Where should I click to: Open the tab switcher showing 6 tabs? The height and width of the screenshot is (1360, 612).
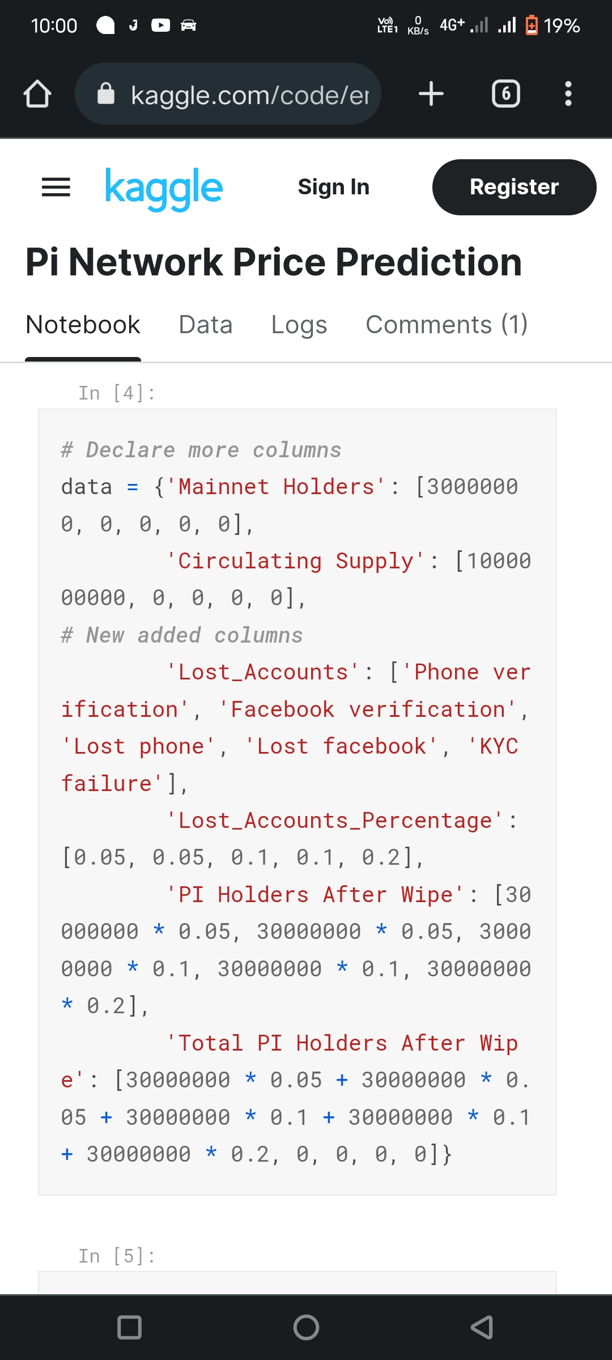coord(506,93)
